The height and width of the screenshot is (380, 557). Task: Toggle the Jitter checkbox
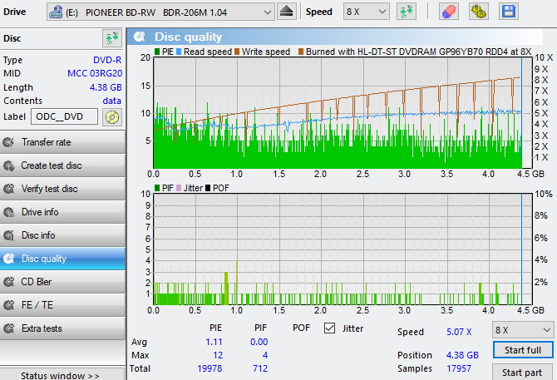(x=329, y=328)
